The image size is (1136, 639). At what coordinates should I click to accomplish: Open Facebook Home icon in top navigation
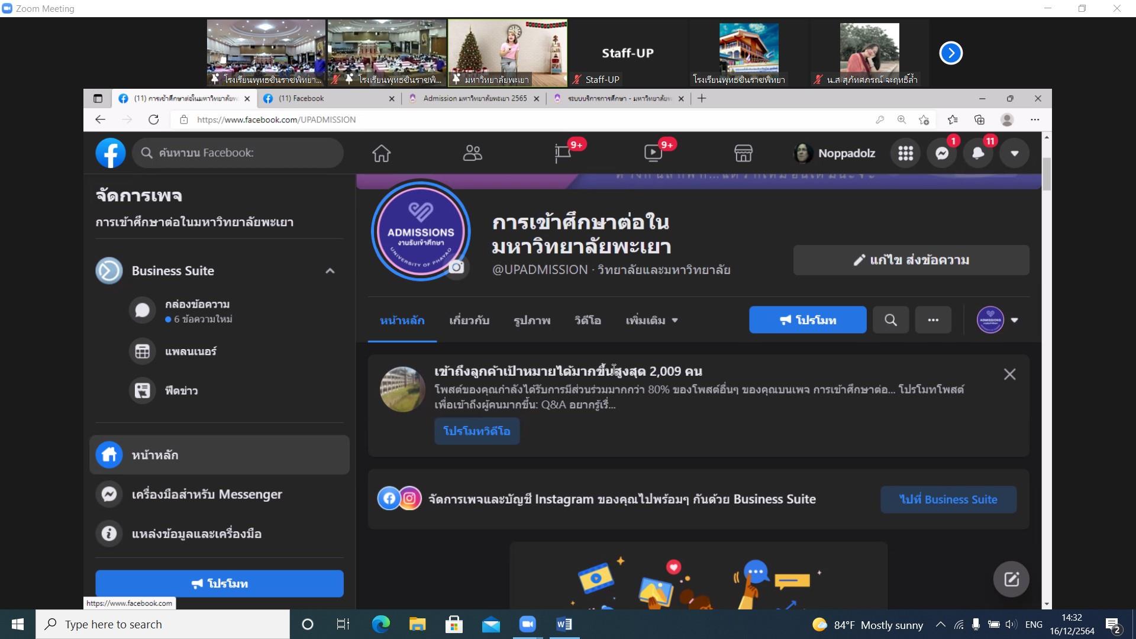click(382, 153)
